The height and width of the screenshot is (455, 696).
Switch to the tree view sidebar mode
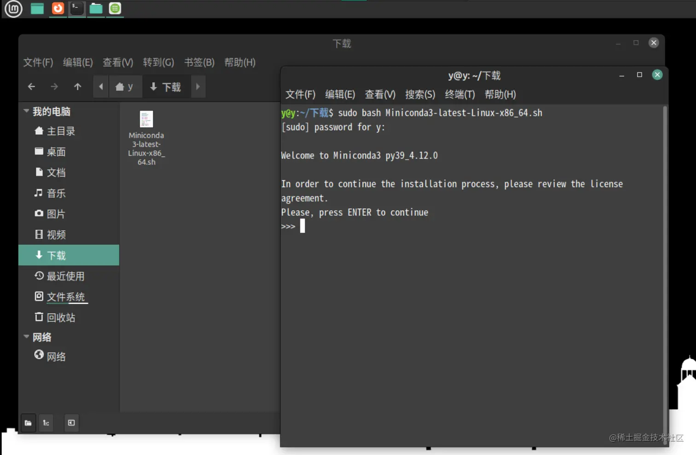(x=46, y=423)
